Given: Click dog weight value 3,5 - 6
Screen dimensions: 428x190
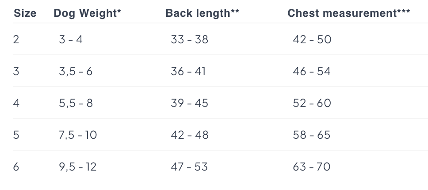Looking at the screenshot, I should [76, 72].
